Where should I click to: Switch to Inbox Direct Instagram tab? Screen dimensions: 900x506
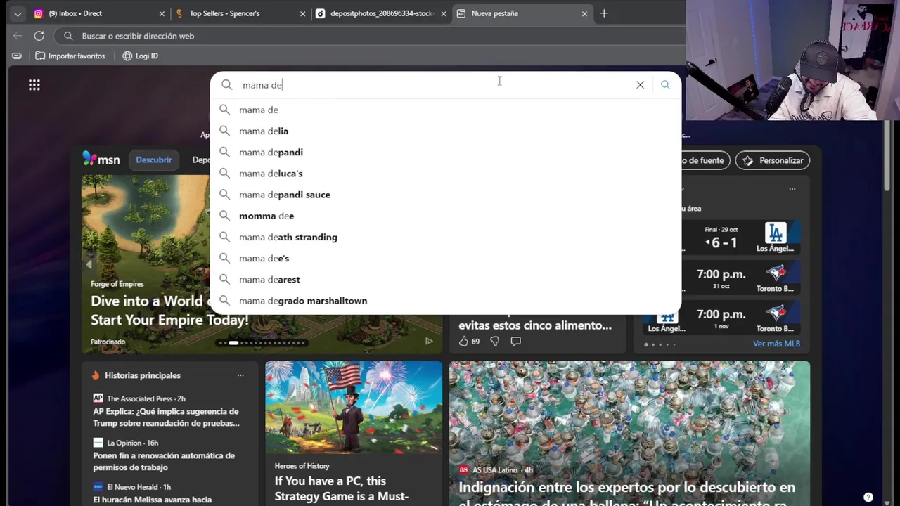[98, 13]
